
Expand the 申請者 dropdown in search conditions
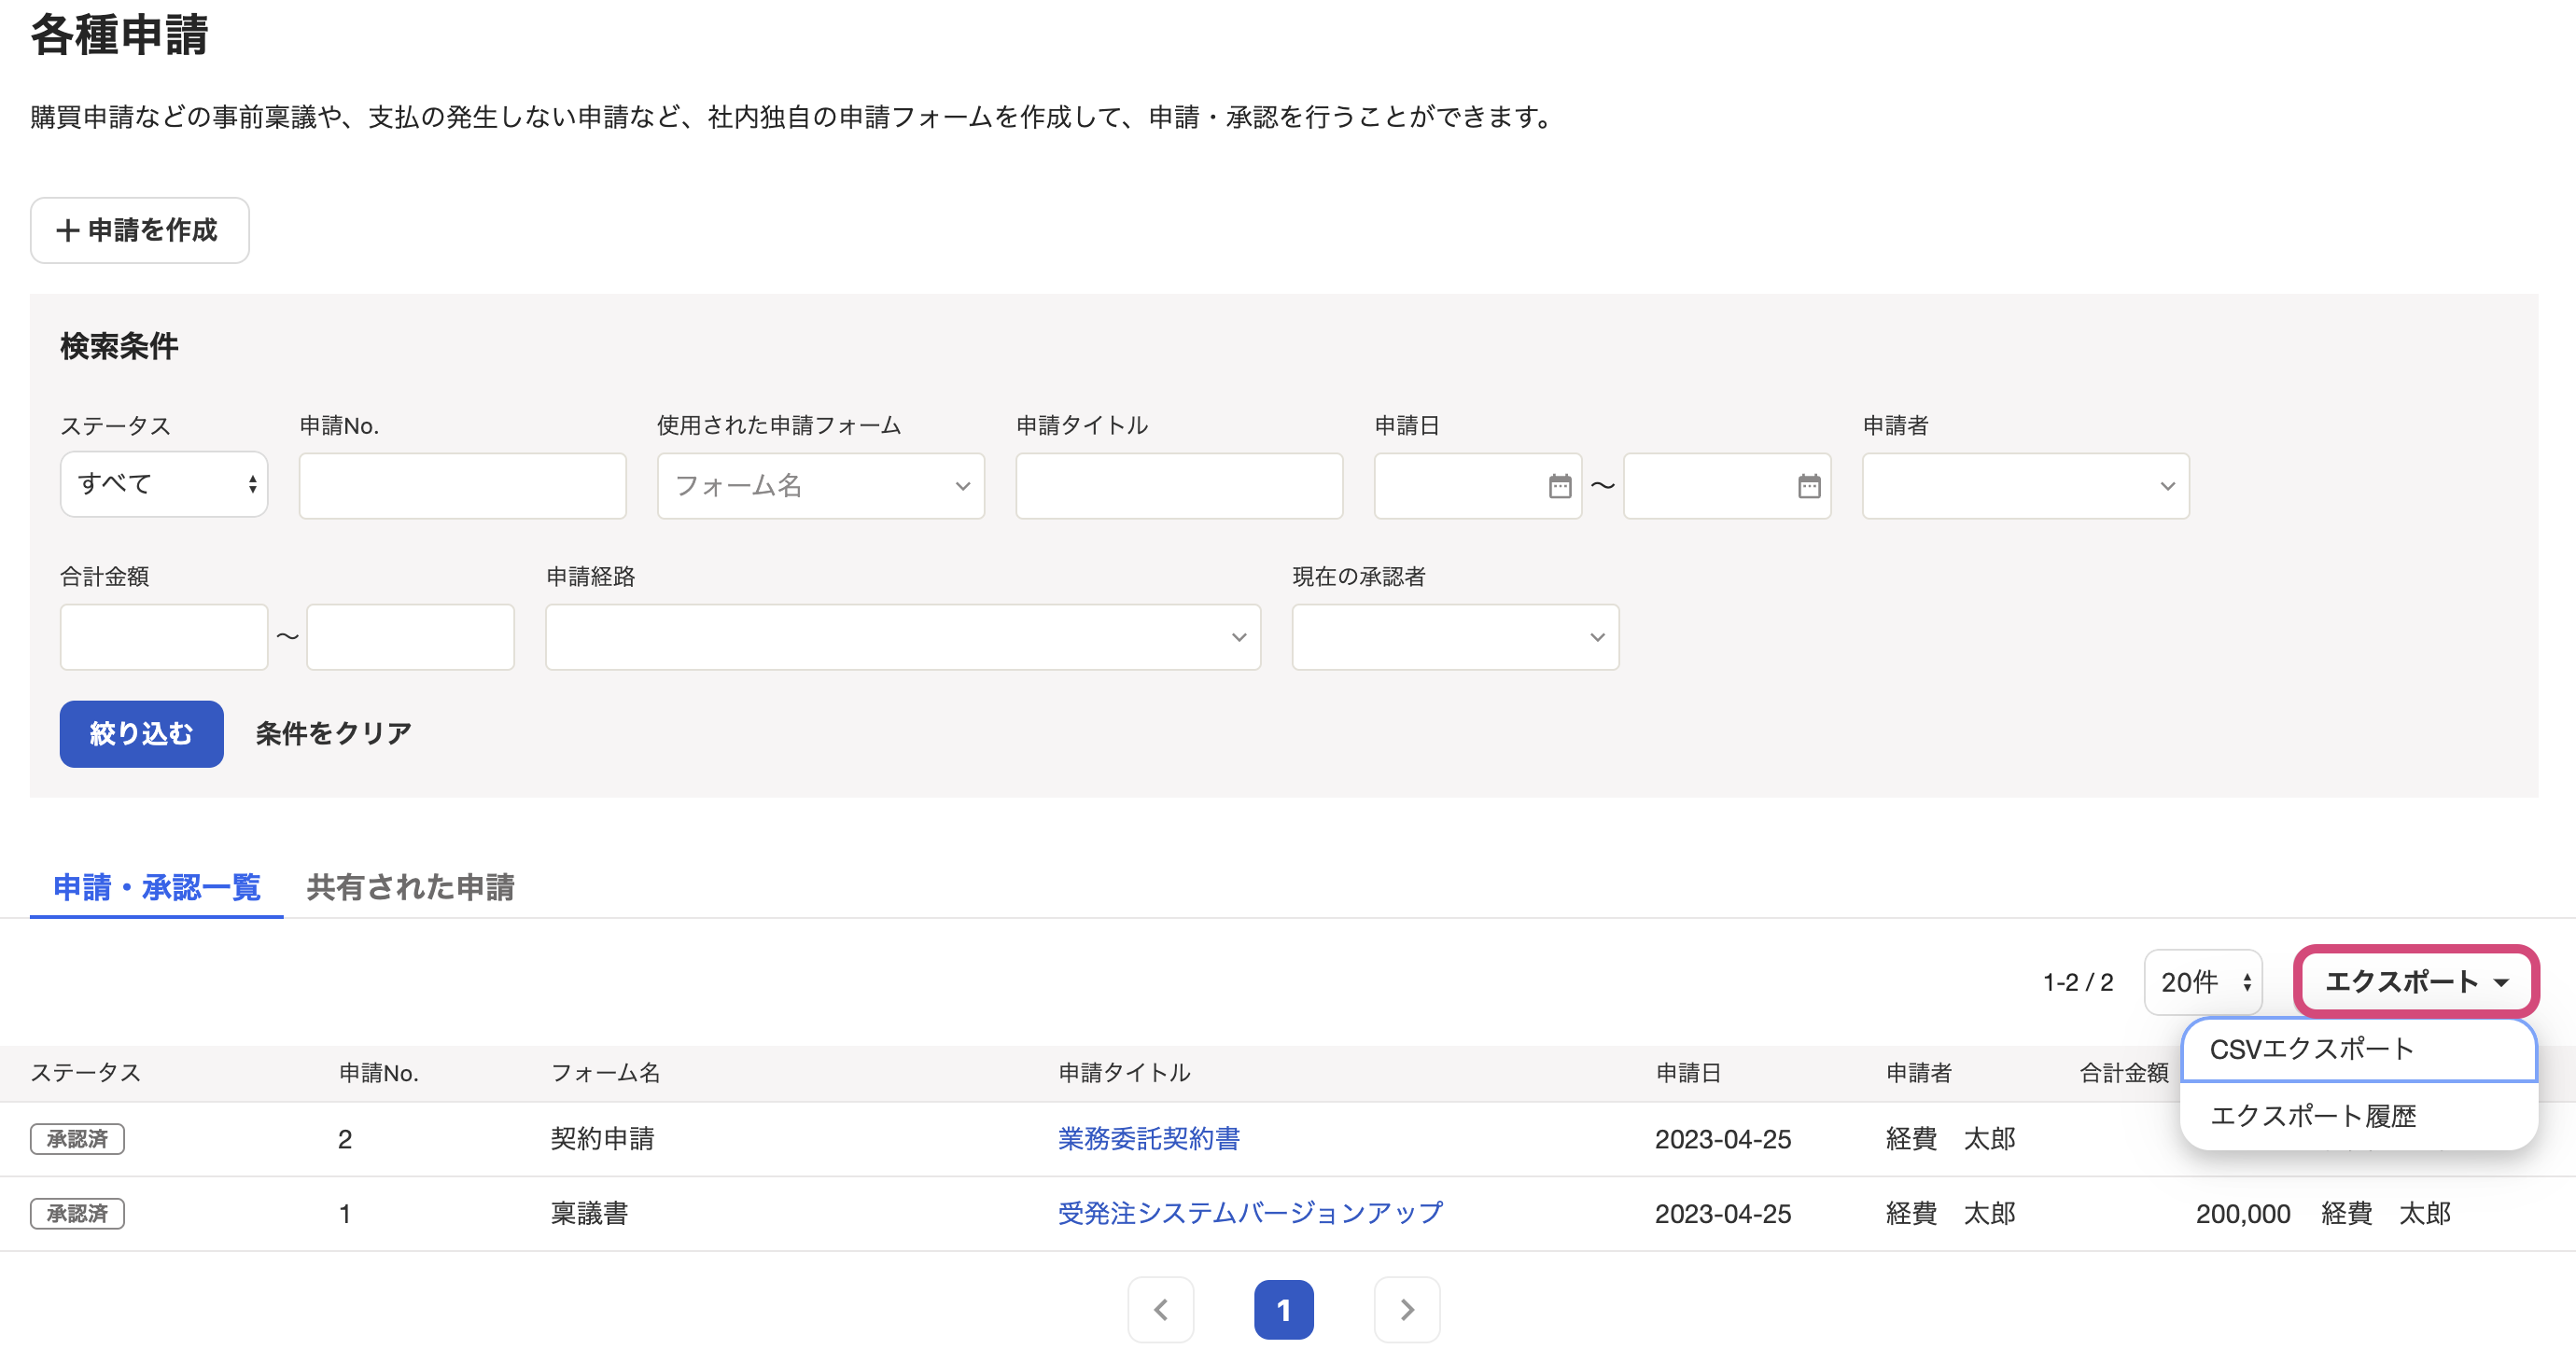click(2025, 486)
